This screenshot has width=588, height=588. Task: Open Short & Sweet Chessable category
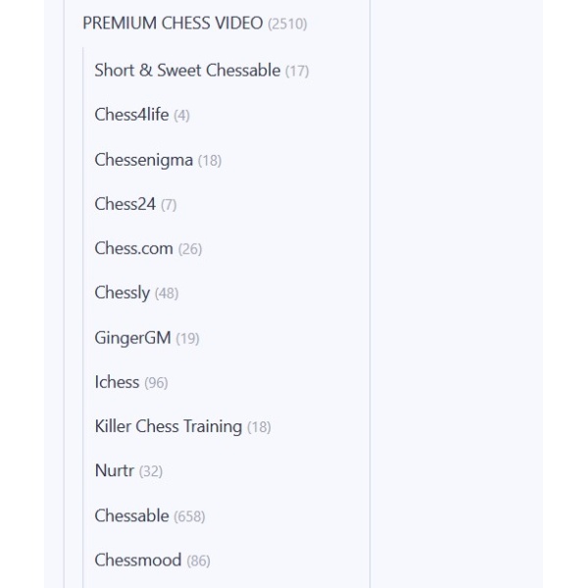[x=187, y=71]
